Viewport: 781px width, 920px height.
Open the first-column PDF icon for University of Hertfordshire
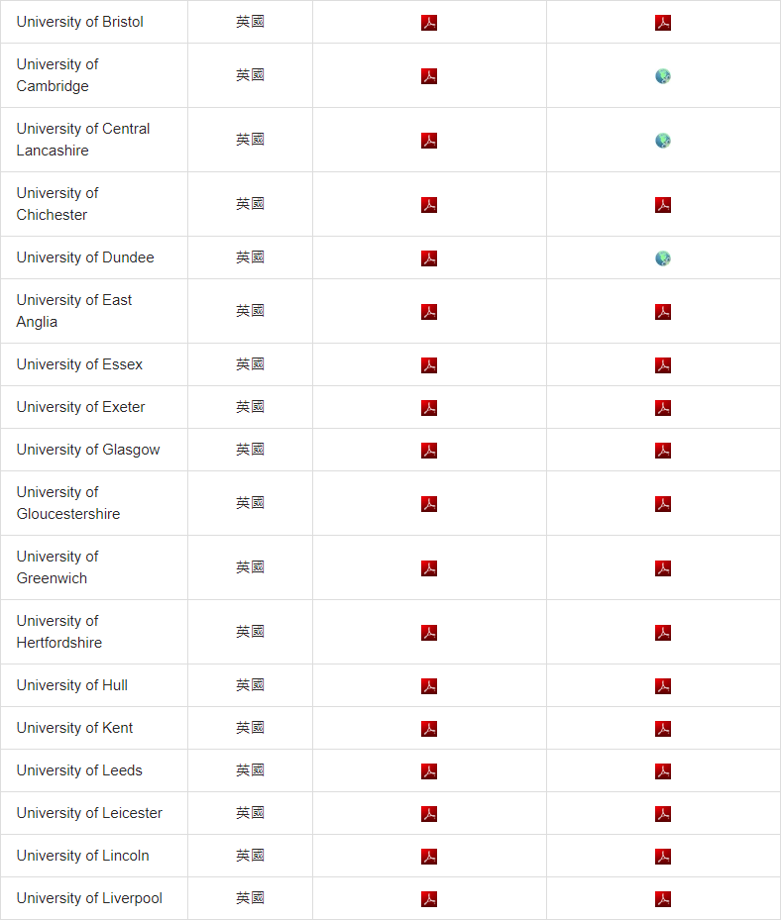(x=429, y=633)
